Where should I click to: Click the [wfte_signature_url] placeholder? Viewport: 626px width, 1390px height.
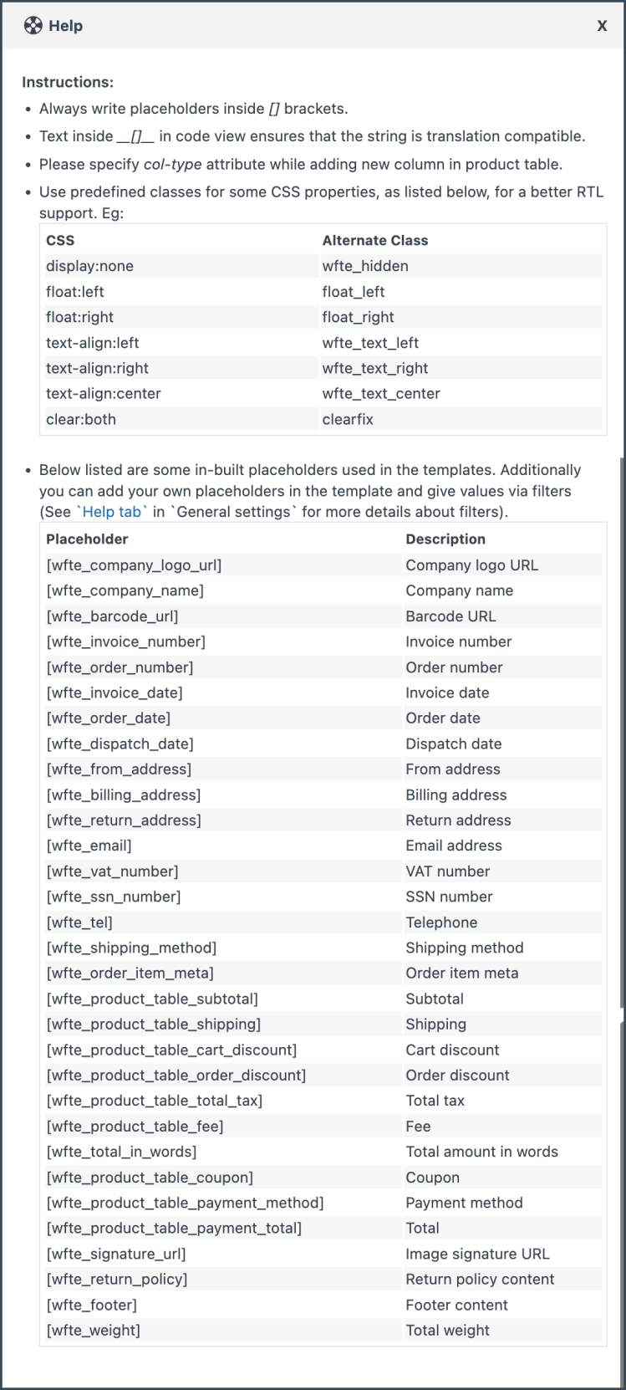pyautogui.click(x=116, y=1254)
